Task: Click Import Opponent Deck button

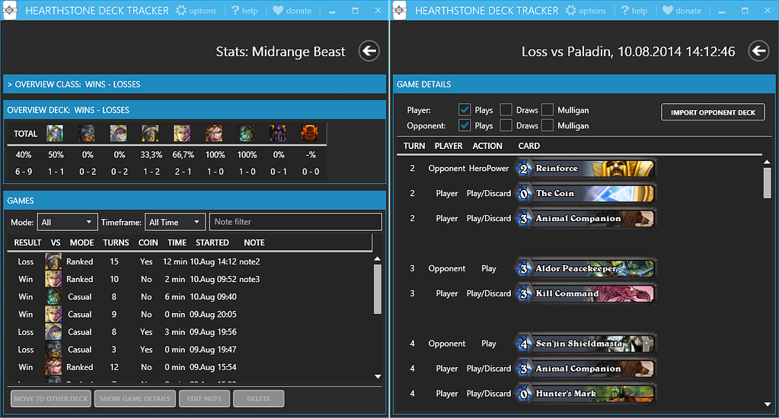Action: 713,112
